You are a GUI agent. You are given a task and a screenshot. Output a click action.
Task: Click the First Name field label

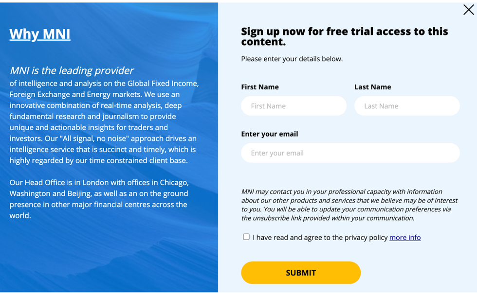[x=260, y=86]
